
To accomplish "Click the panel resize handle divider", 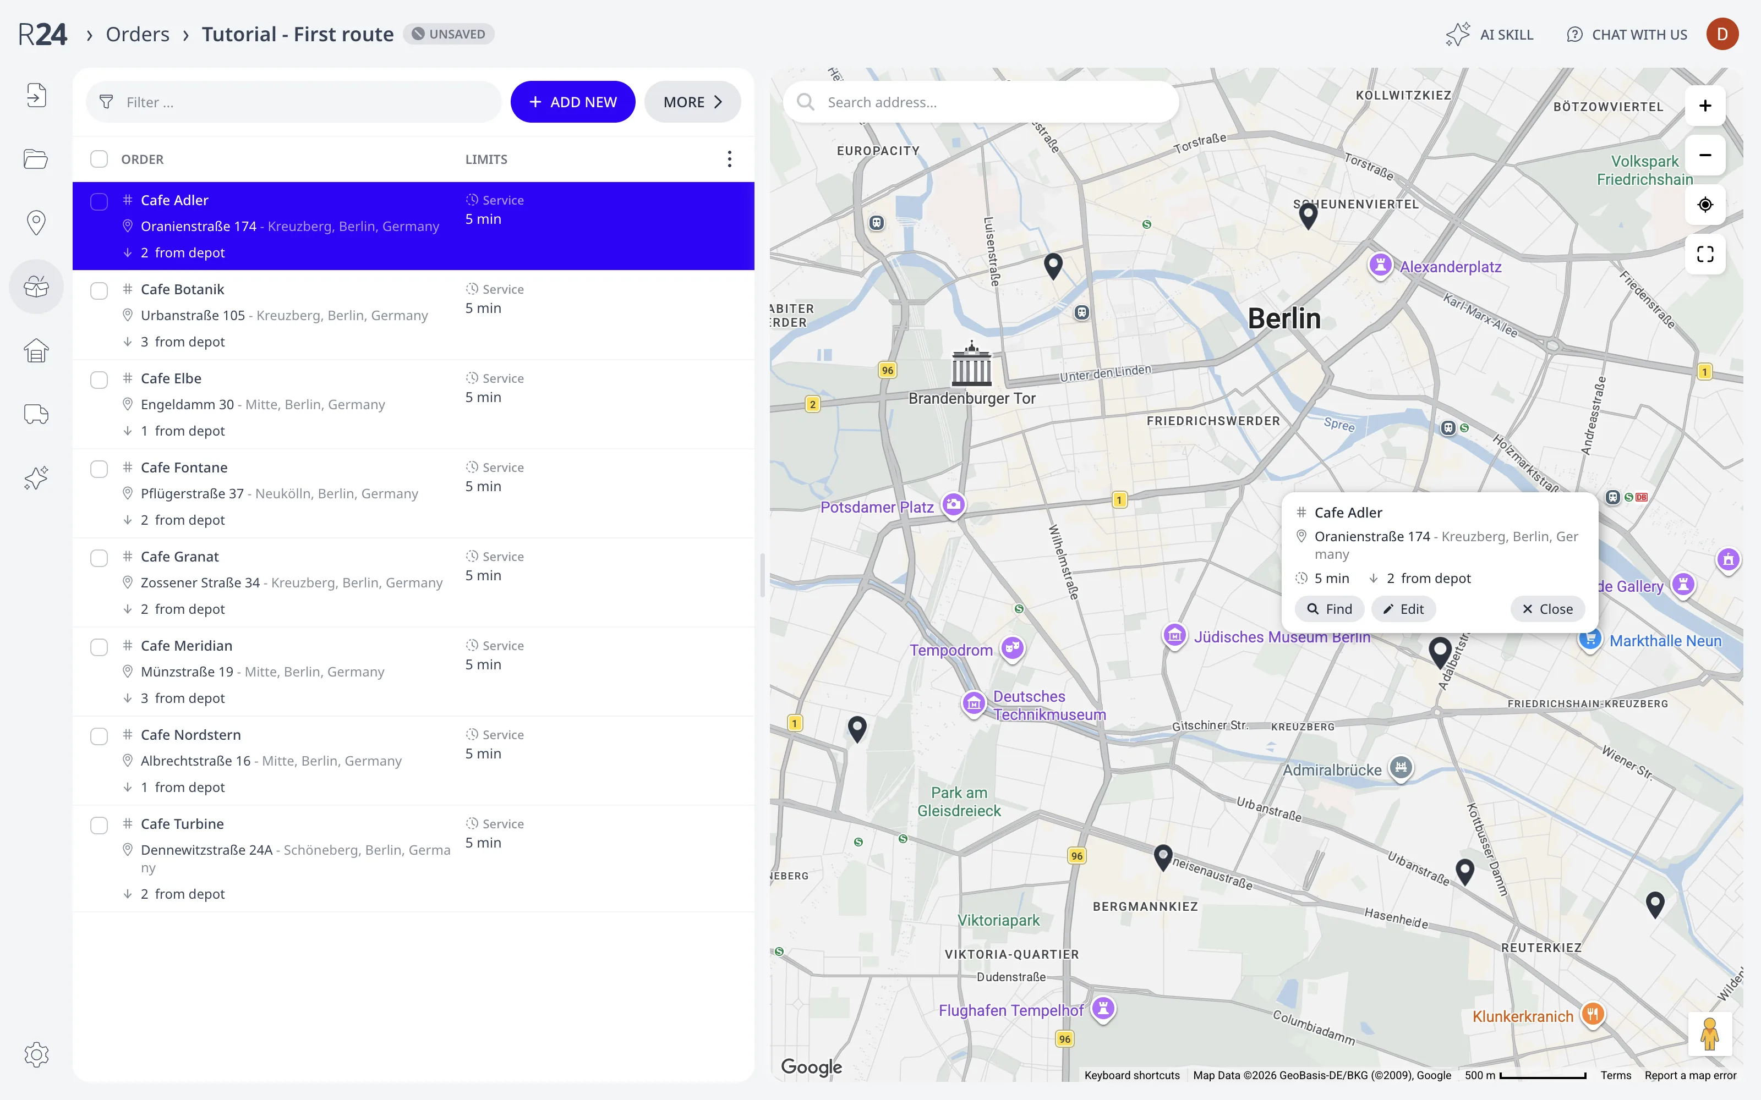I will point(762,575).
